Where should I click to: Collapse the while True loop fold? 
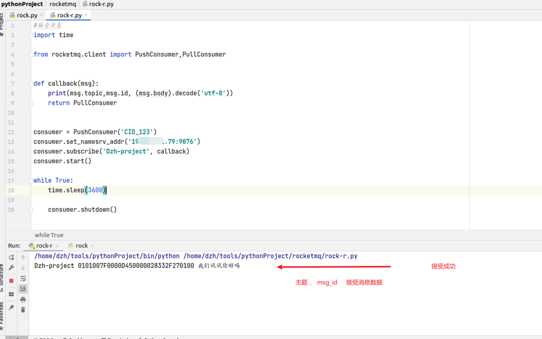click(x=31, y=180)
